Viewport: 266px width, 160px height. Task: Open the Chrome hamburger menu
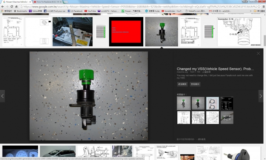[x=264, y=7]
